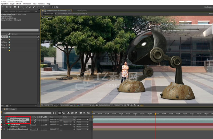Open comp flowchart from viewer
Screen dimensions: 213x139
pyautogui.click(x=135, y=105)
